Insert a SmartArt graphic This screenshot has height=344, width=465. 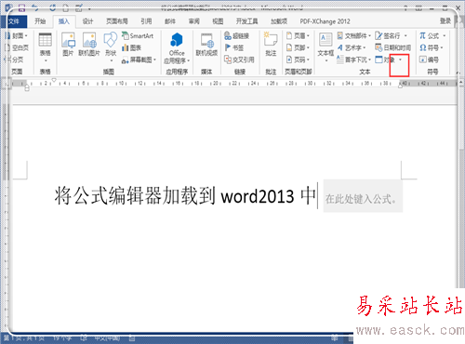(138, 36)
